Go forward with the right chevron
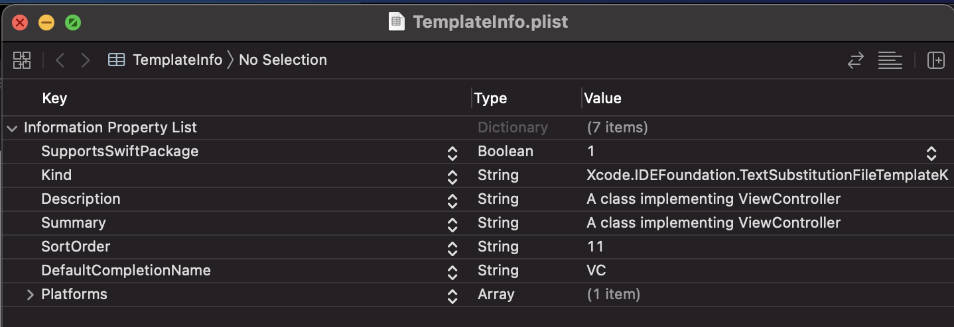Viewport: 954px width, 327px height. pyautogui.click(x=85, y=60)
